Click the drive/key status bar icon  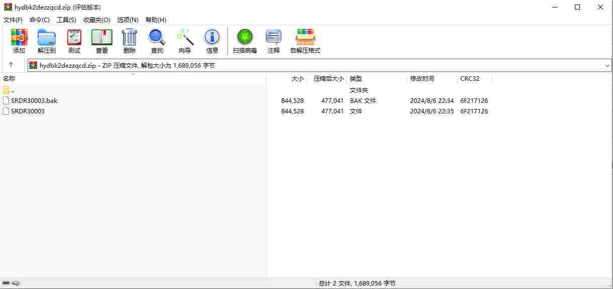point(11,283)
